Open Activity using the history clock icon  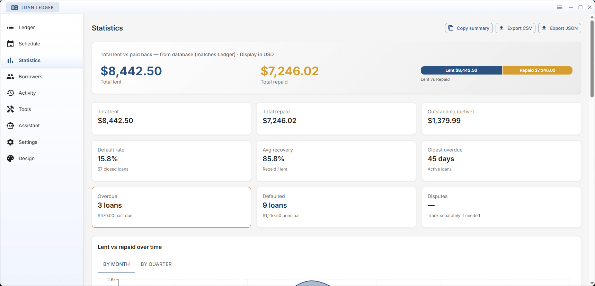pos(10,93)
